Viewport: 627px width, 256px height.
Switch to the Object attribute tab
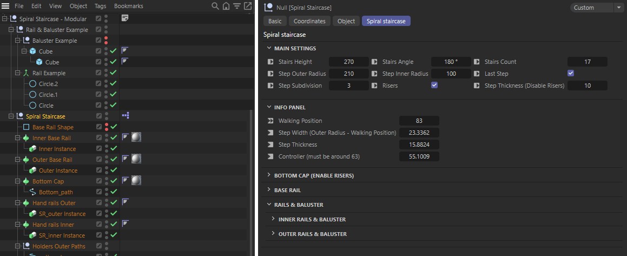tap(346, 21)
